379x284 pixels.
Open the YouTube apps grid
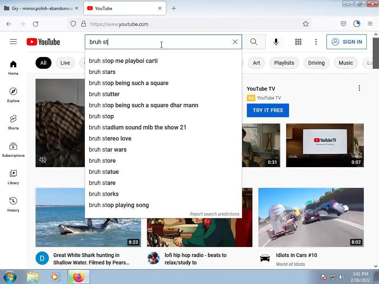pos(298,42)
